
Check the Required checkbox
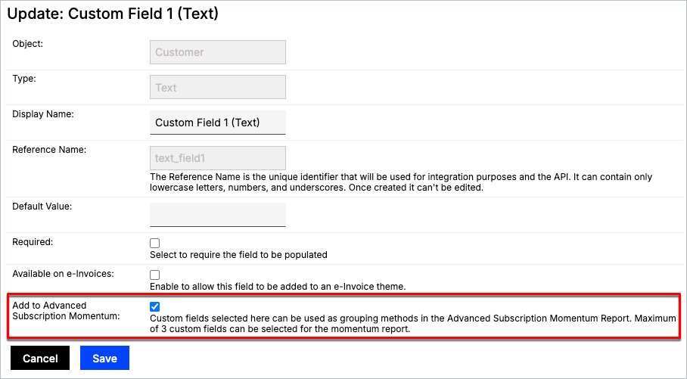[155, 243]
